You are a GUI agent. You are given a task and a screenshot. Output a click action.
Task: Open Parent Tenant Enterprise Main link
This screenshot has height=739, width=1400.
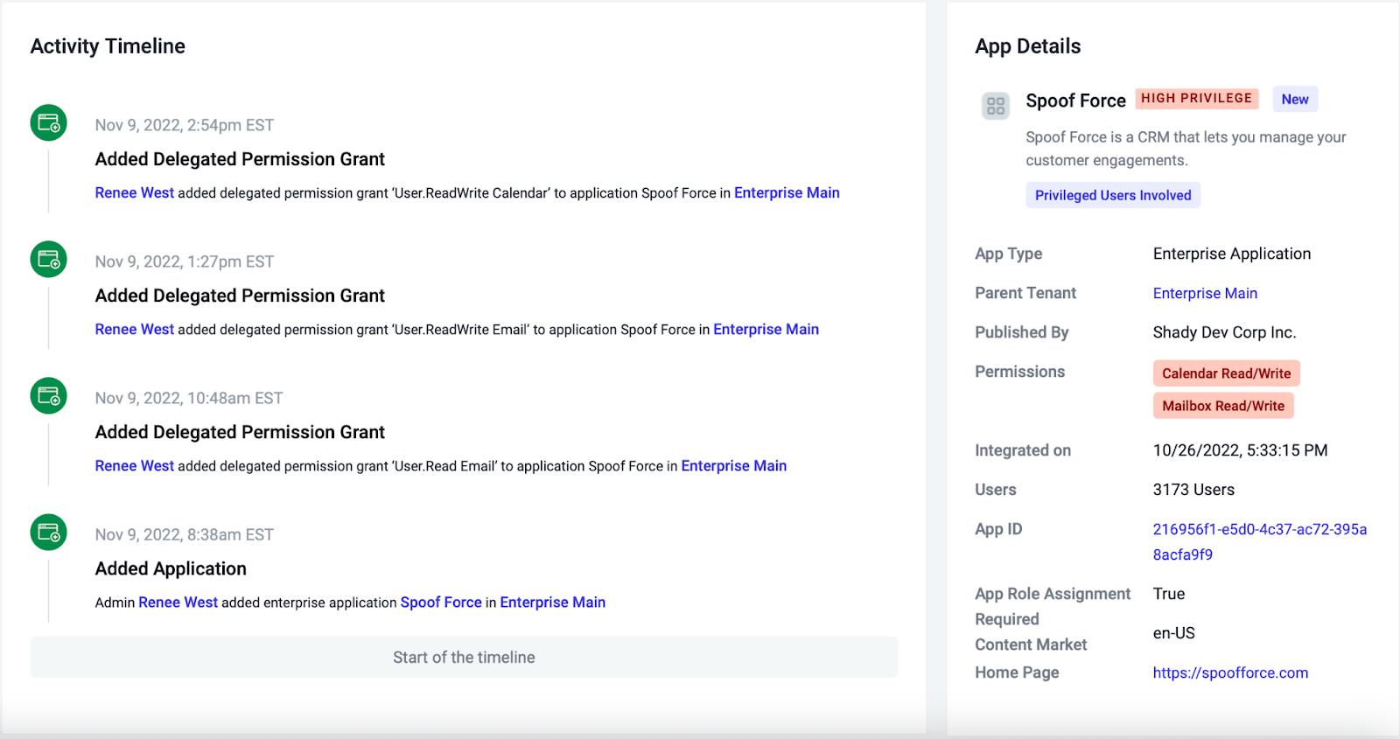(1205, 293)
